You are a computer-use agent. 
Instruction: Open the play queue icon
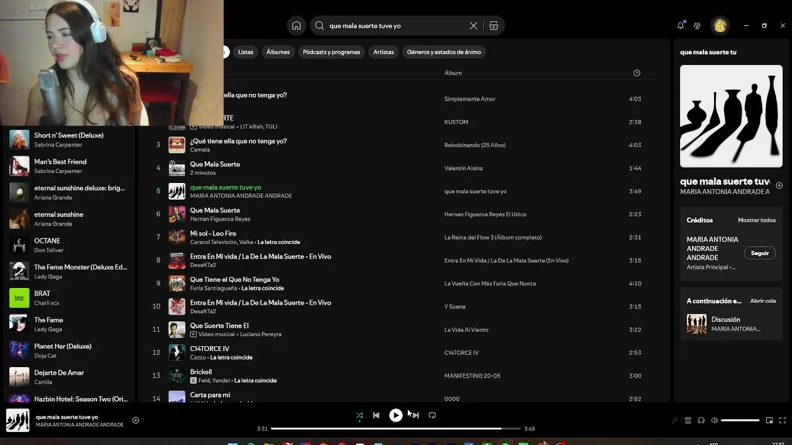coord(688,420)
